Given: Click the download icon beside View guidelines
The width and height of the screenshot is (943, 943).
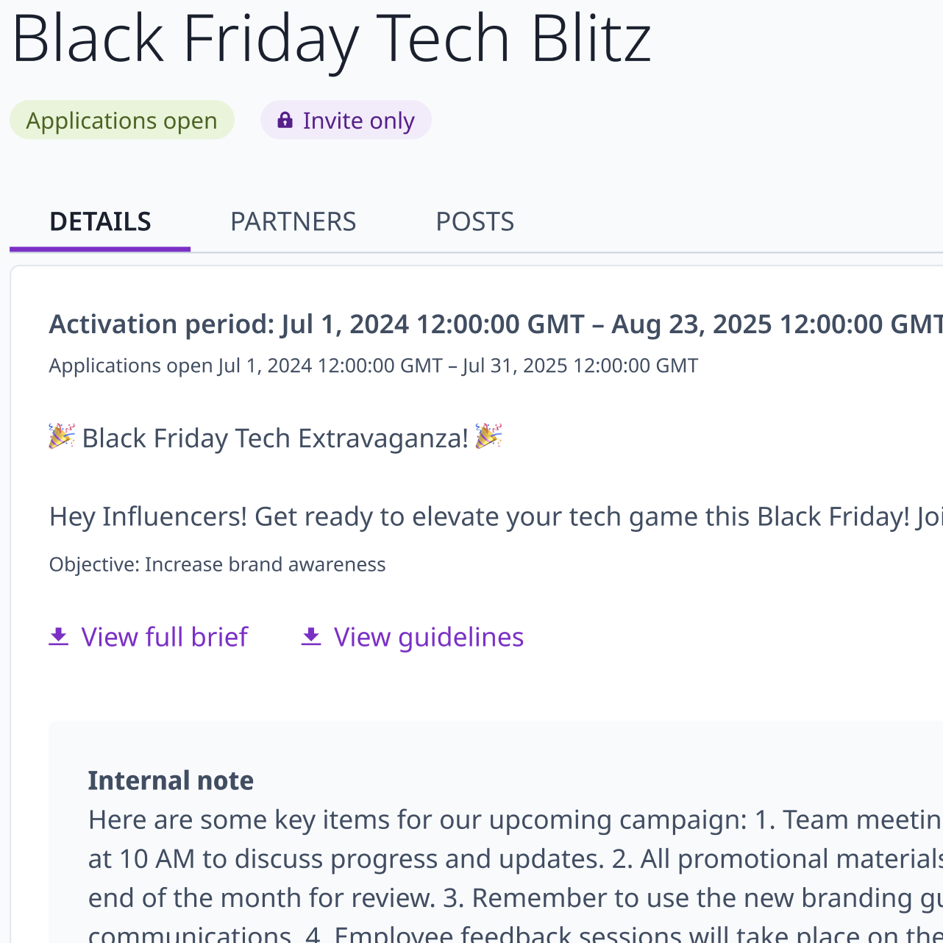Looking at the screenshot, I should click(x=311, y=637).
